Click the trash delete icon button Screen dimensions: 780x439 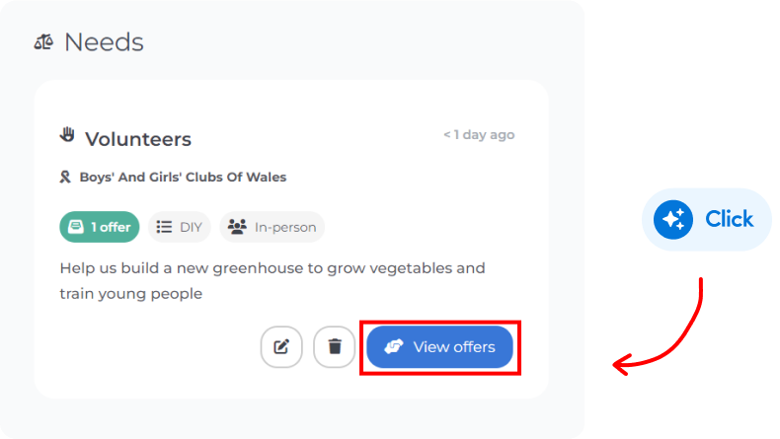tap(335, 346)
